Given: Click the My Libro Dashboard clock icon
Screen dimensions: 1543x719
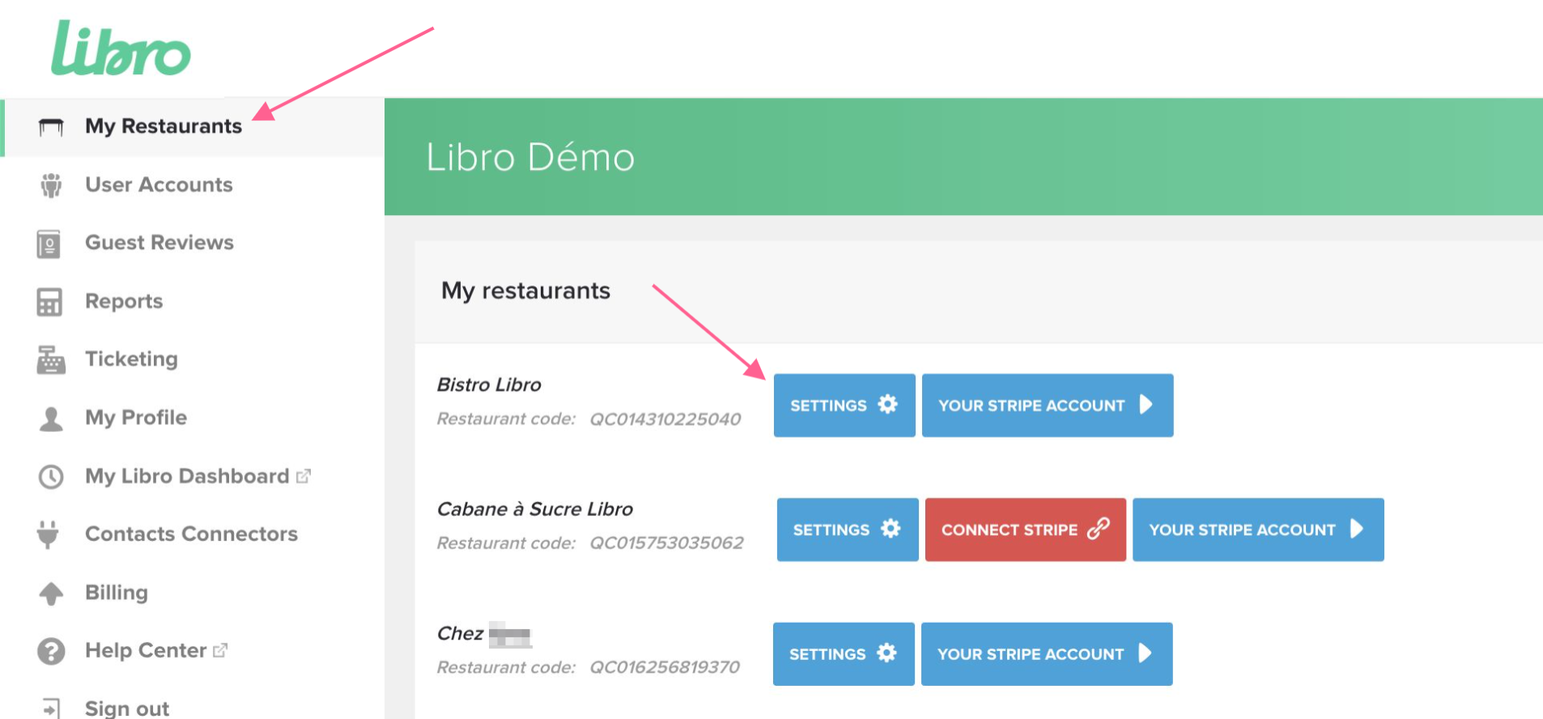Looking at the screenshot, I should 51,476.
